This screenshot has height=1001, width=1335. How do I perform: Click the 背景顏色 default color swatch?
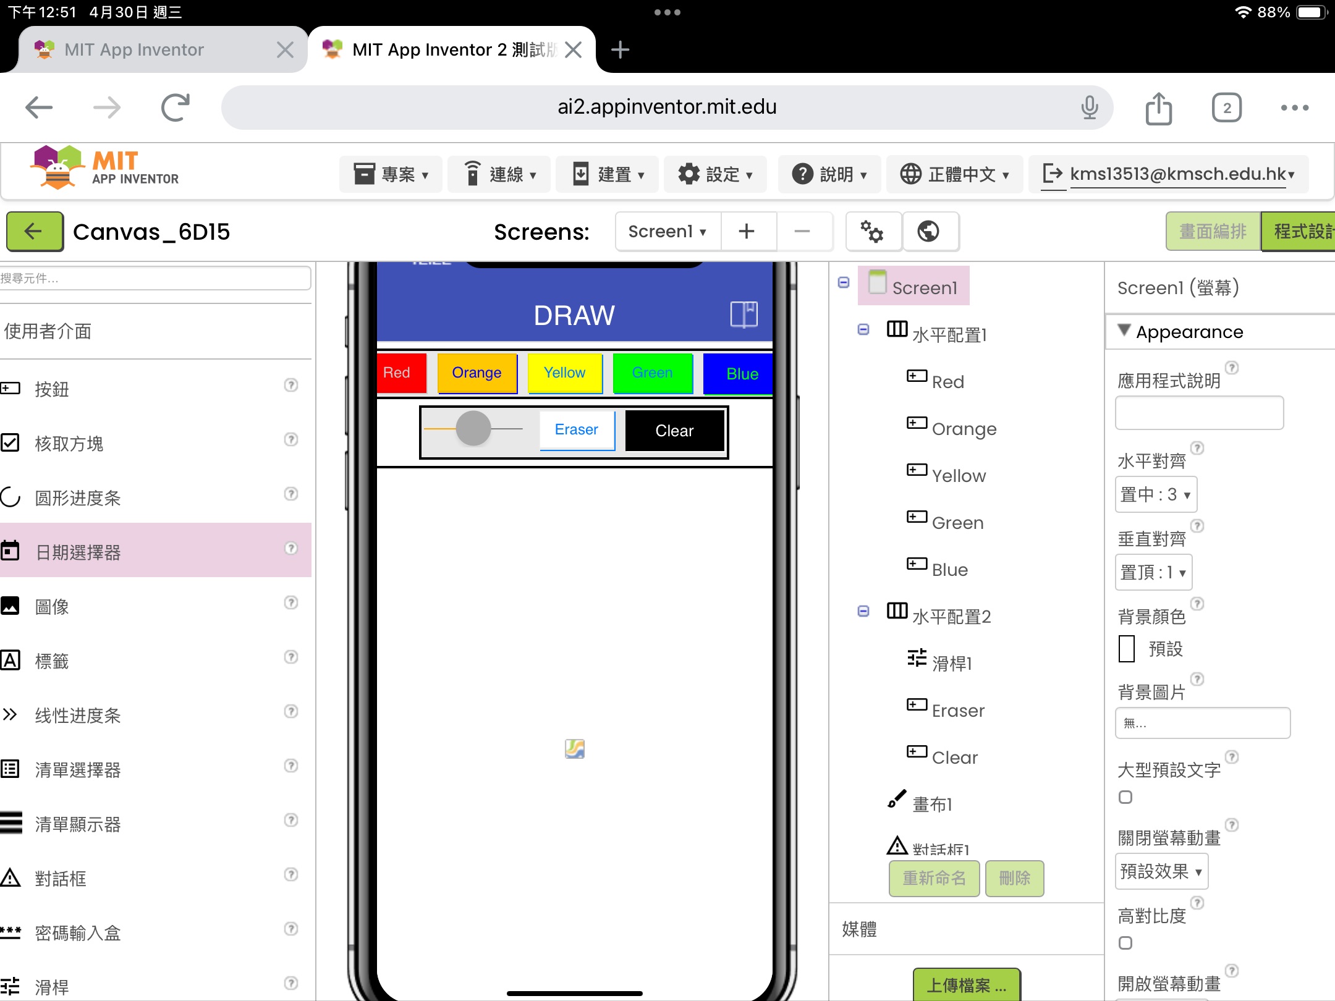coord(1126,649)
